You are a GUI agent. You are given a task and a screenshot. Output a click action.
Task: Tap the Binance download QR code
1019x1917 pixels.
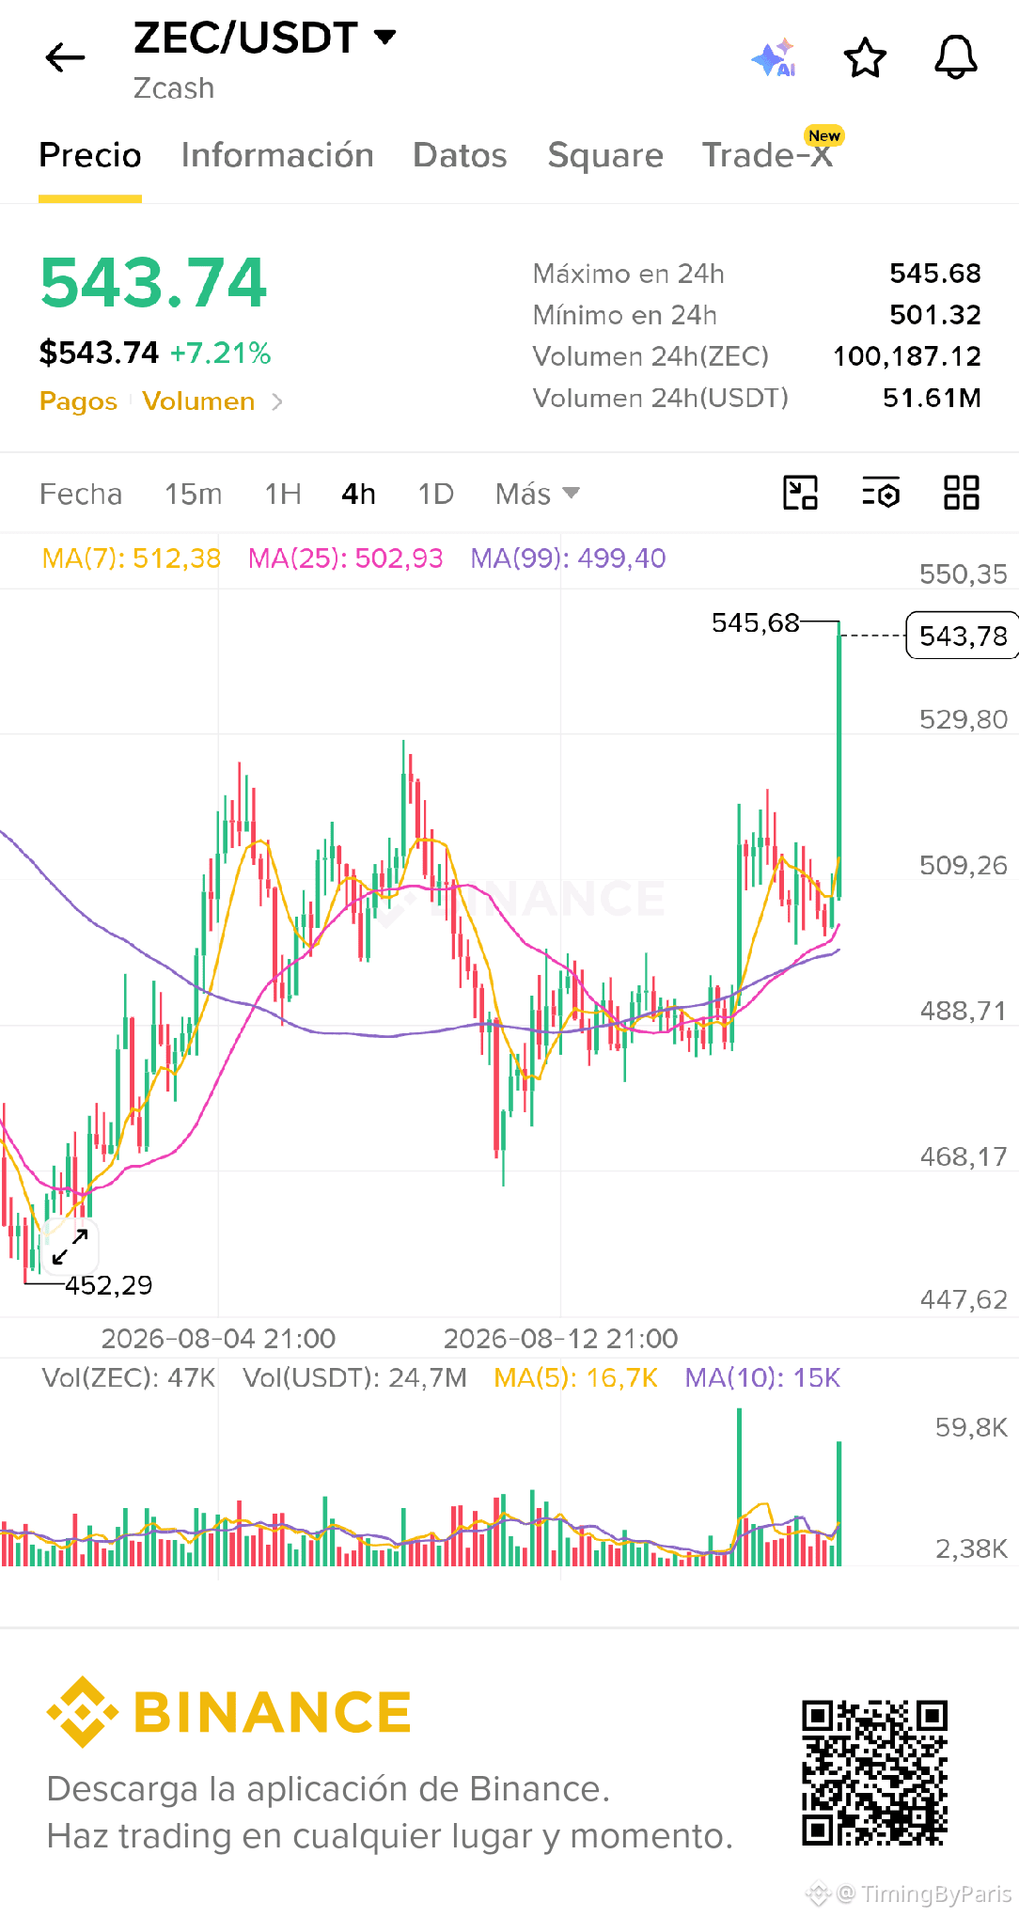tap(874, 1772)
